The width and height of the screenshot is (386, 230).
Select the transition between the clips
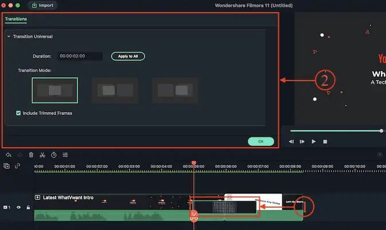tap(224, 207)
